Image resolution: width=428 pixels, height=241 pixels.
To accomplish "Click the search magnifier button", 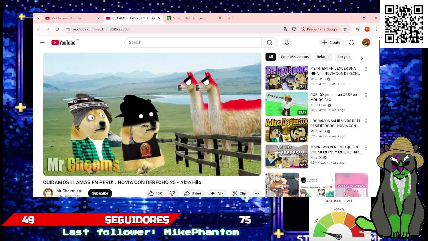I will pyautogui.click(x=270, y=43).
